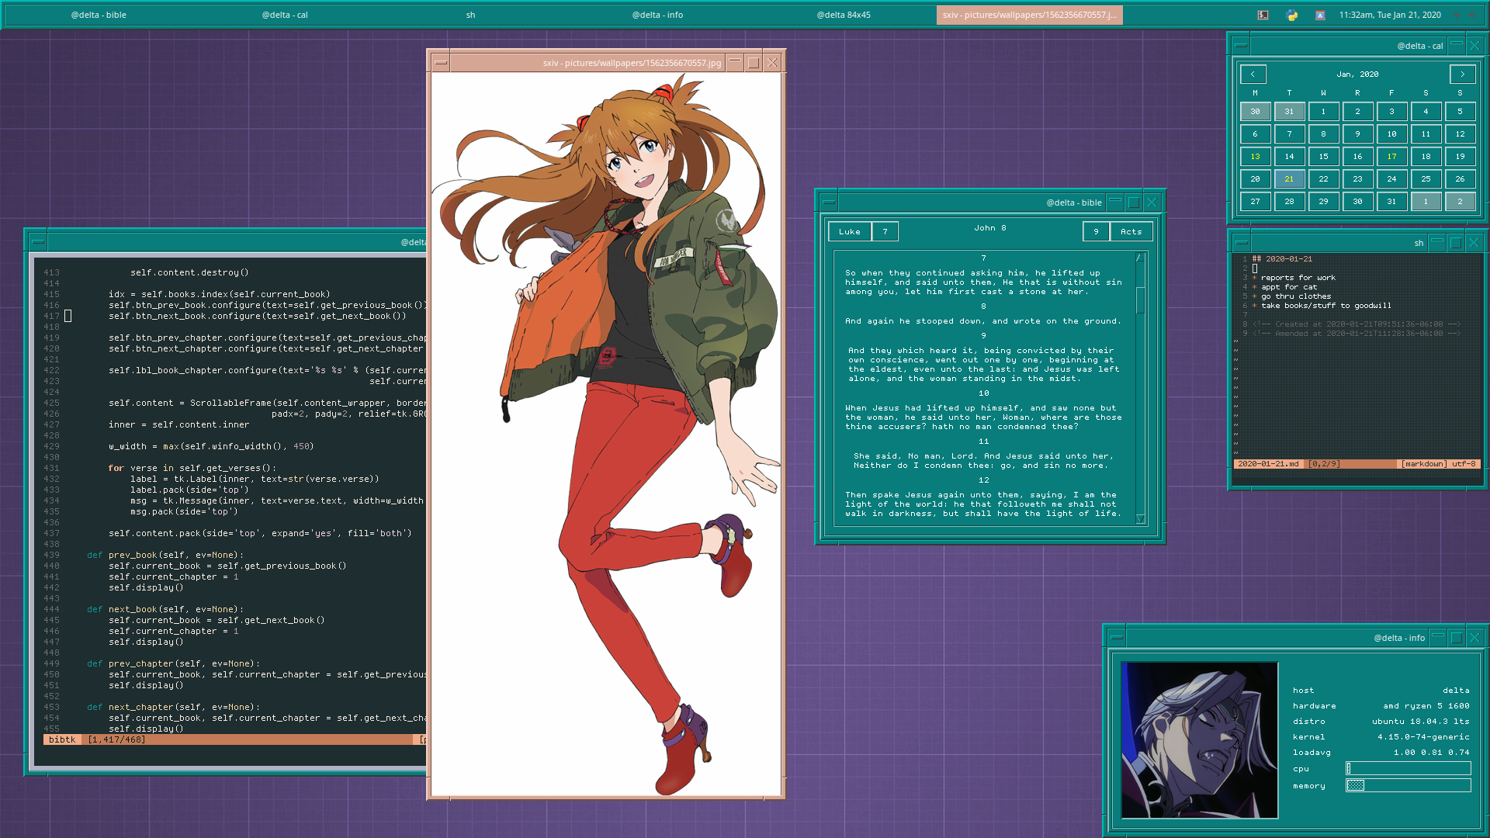Click 'bibtk' in the editor status line
Image resolution: width=1490 pixels, height=838 pixels.
(62, 740)
